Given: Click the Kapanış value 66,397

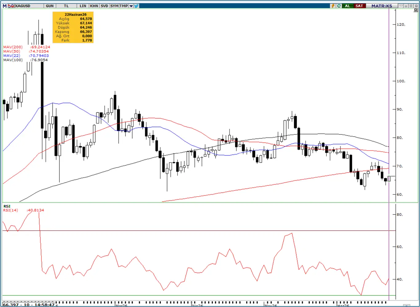Looking at the screenshot, I should (x=86, y=32).
